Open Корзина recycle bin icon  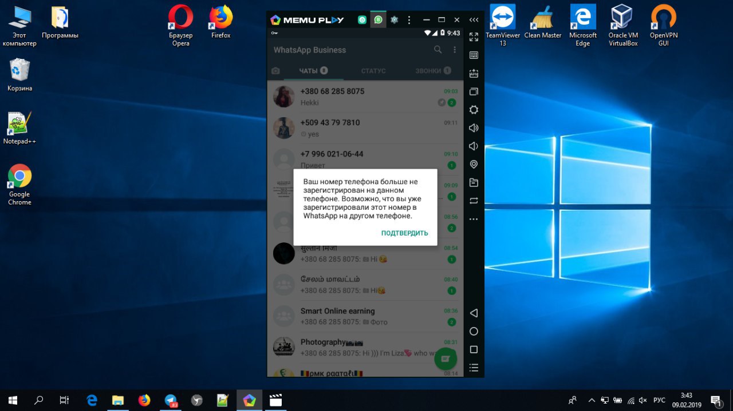(x=19, y=74)
